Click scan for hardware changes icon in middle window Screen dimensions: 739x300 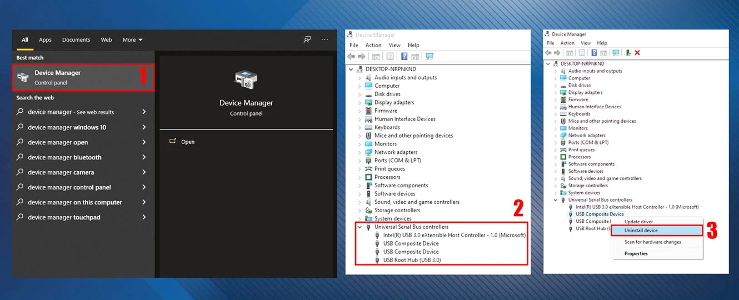[x=429, y=57]
